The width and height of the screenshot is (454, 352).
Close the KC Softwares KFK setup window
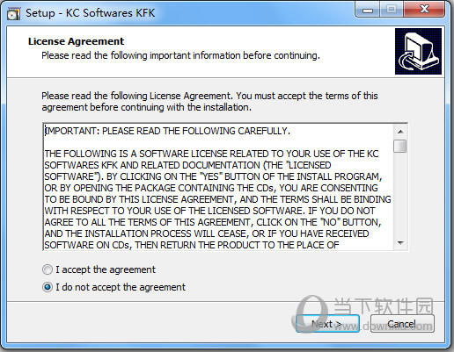click(424, 10)
